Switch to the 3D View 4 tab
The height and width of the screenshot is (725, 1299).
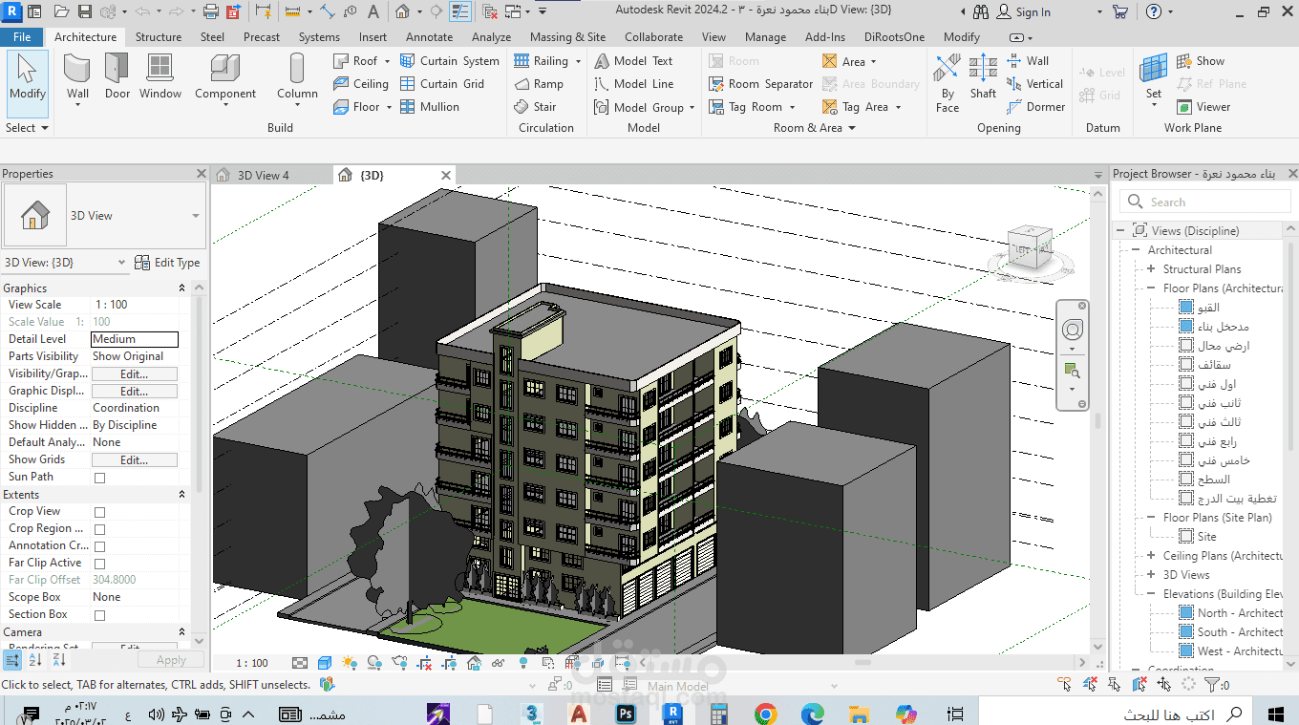click(263, 175)
